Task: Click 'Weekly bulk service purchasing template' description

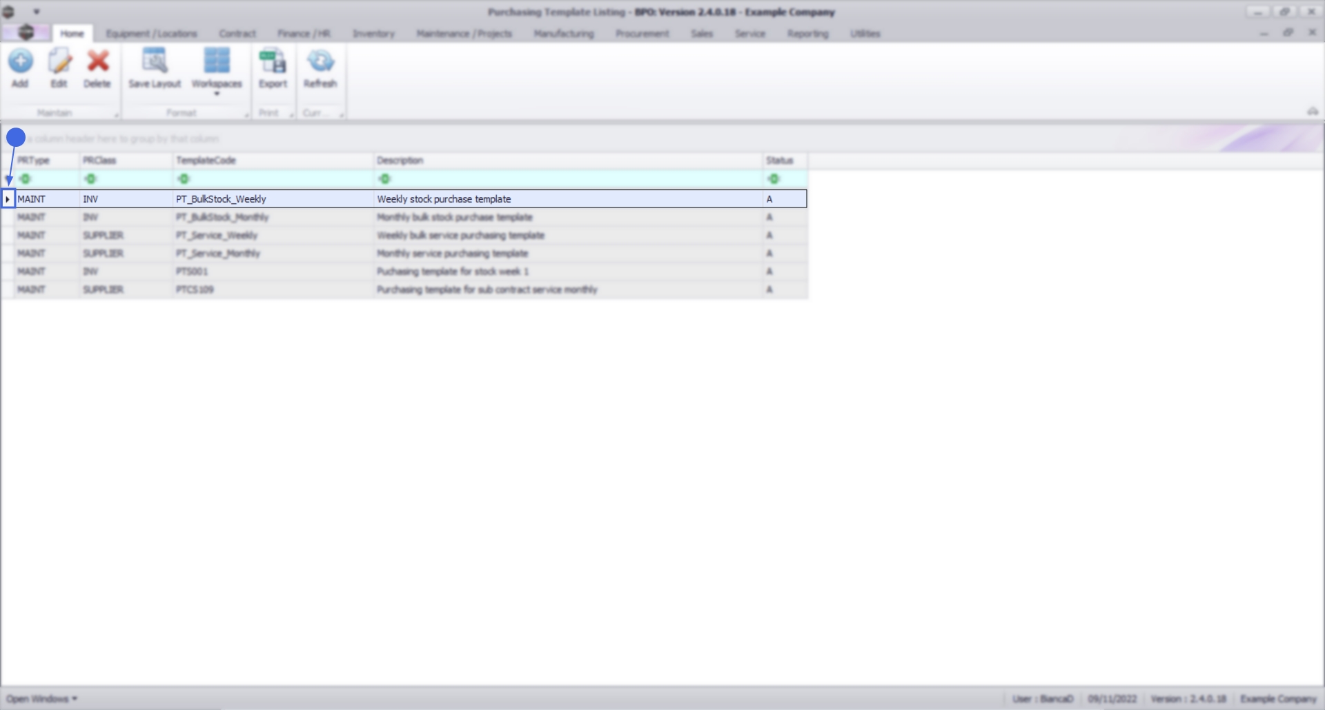Action: 460,235
